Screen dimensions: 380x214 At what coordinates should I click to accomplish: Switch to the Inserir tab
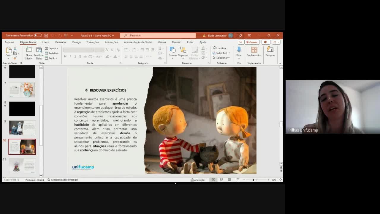[x=46, y=42]
